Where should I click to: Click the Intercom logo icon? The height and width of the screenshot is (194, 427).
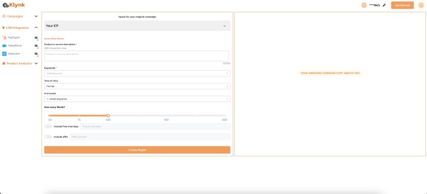coord(4,54)
